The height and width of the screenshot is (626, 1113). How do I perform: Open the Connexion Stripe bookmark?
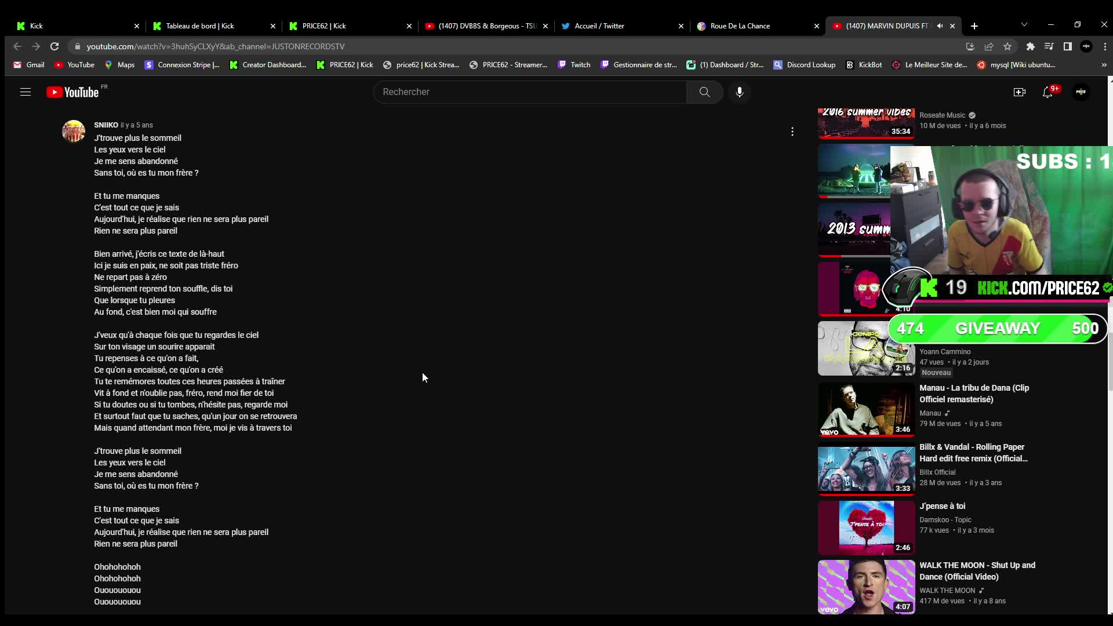point(182,65)
